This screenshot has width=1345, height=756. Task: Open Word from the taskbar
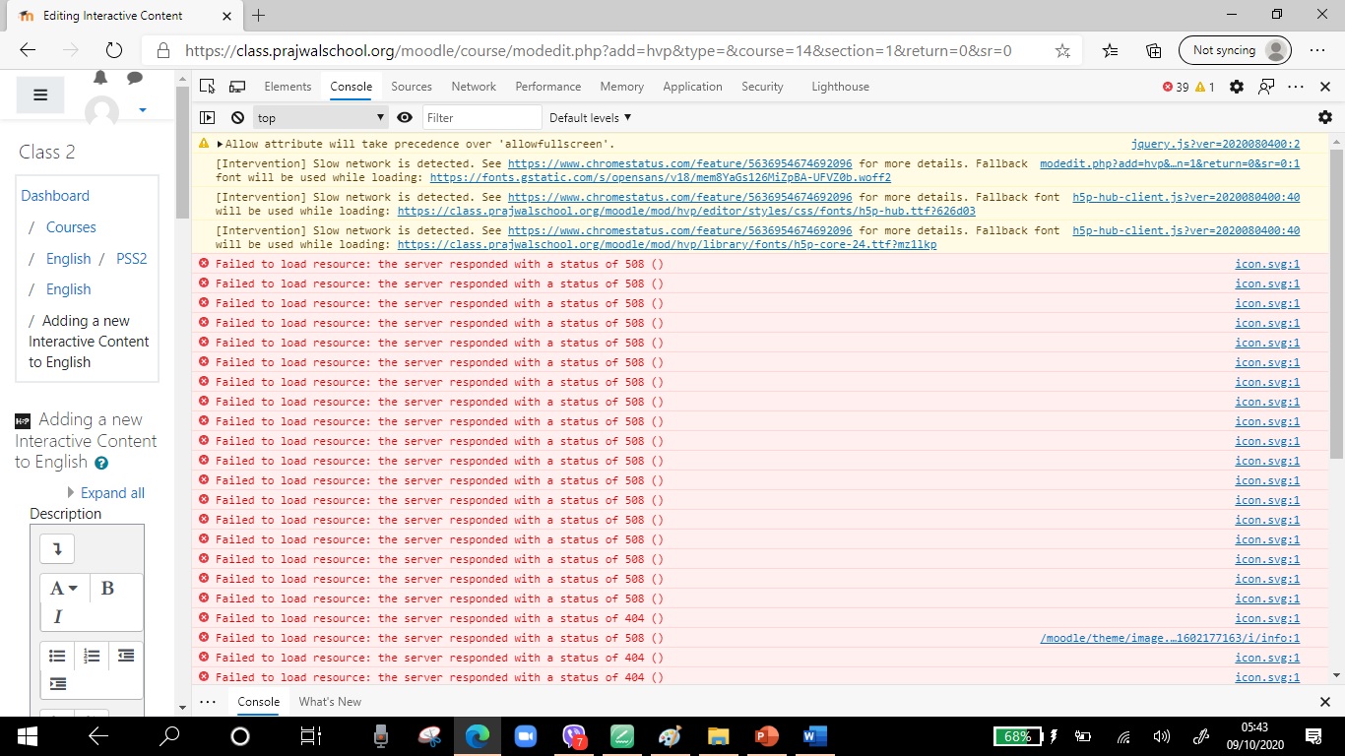814,736
